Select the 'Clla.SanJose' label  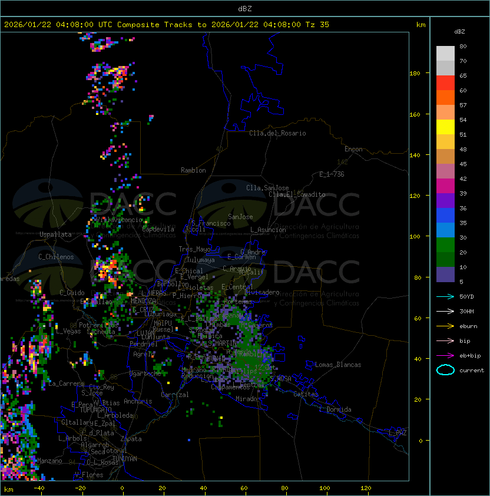[x=267, y=188]
